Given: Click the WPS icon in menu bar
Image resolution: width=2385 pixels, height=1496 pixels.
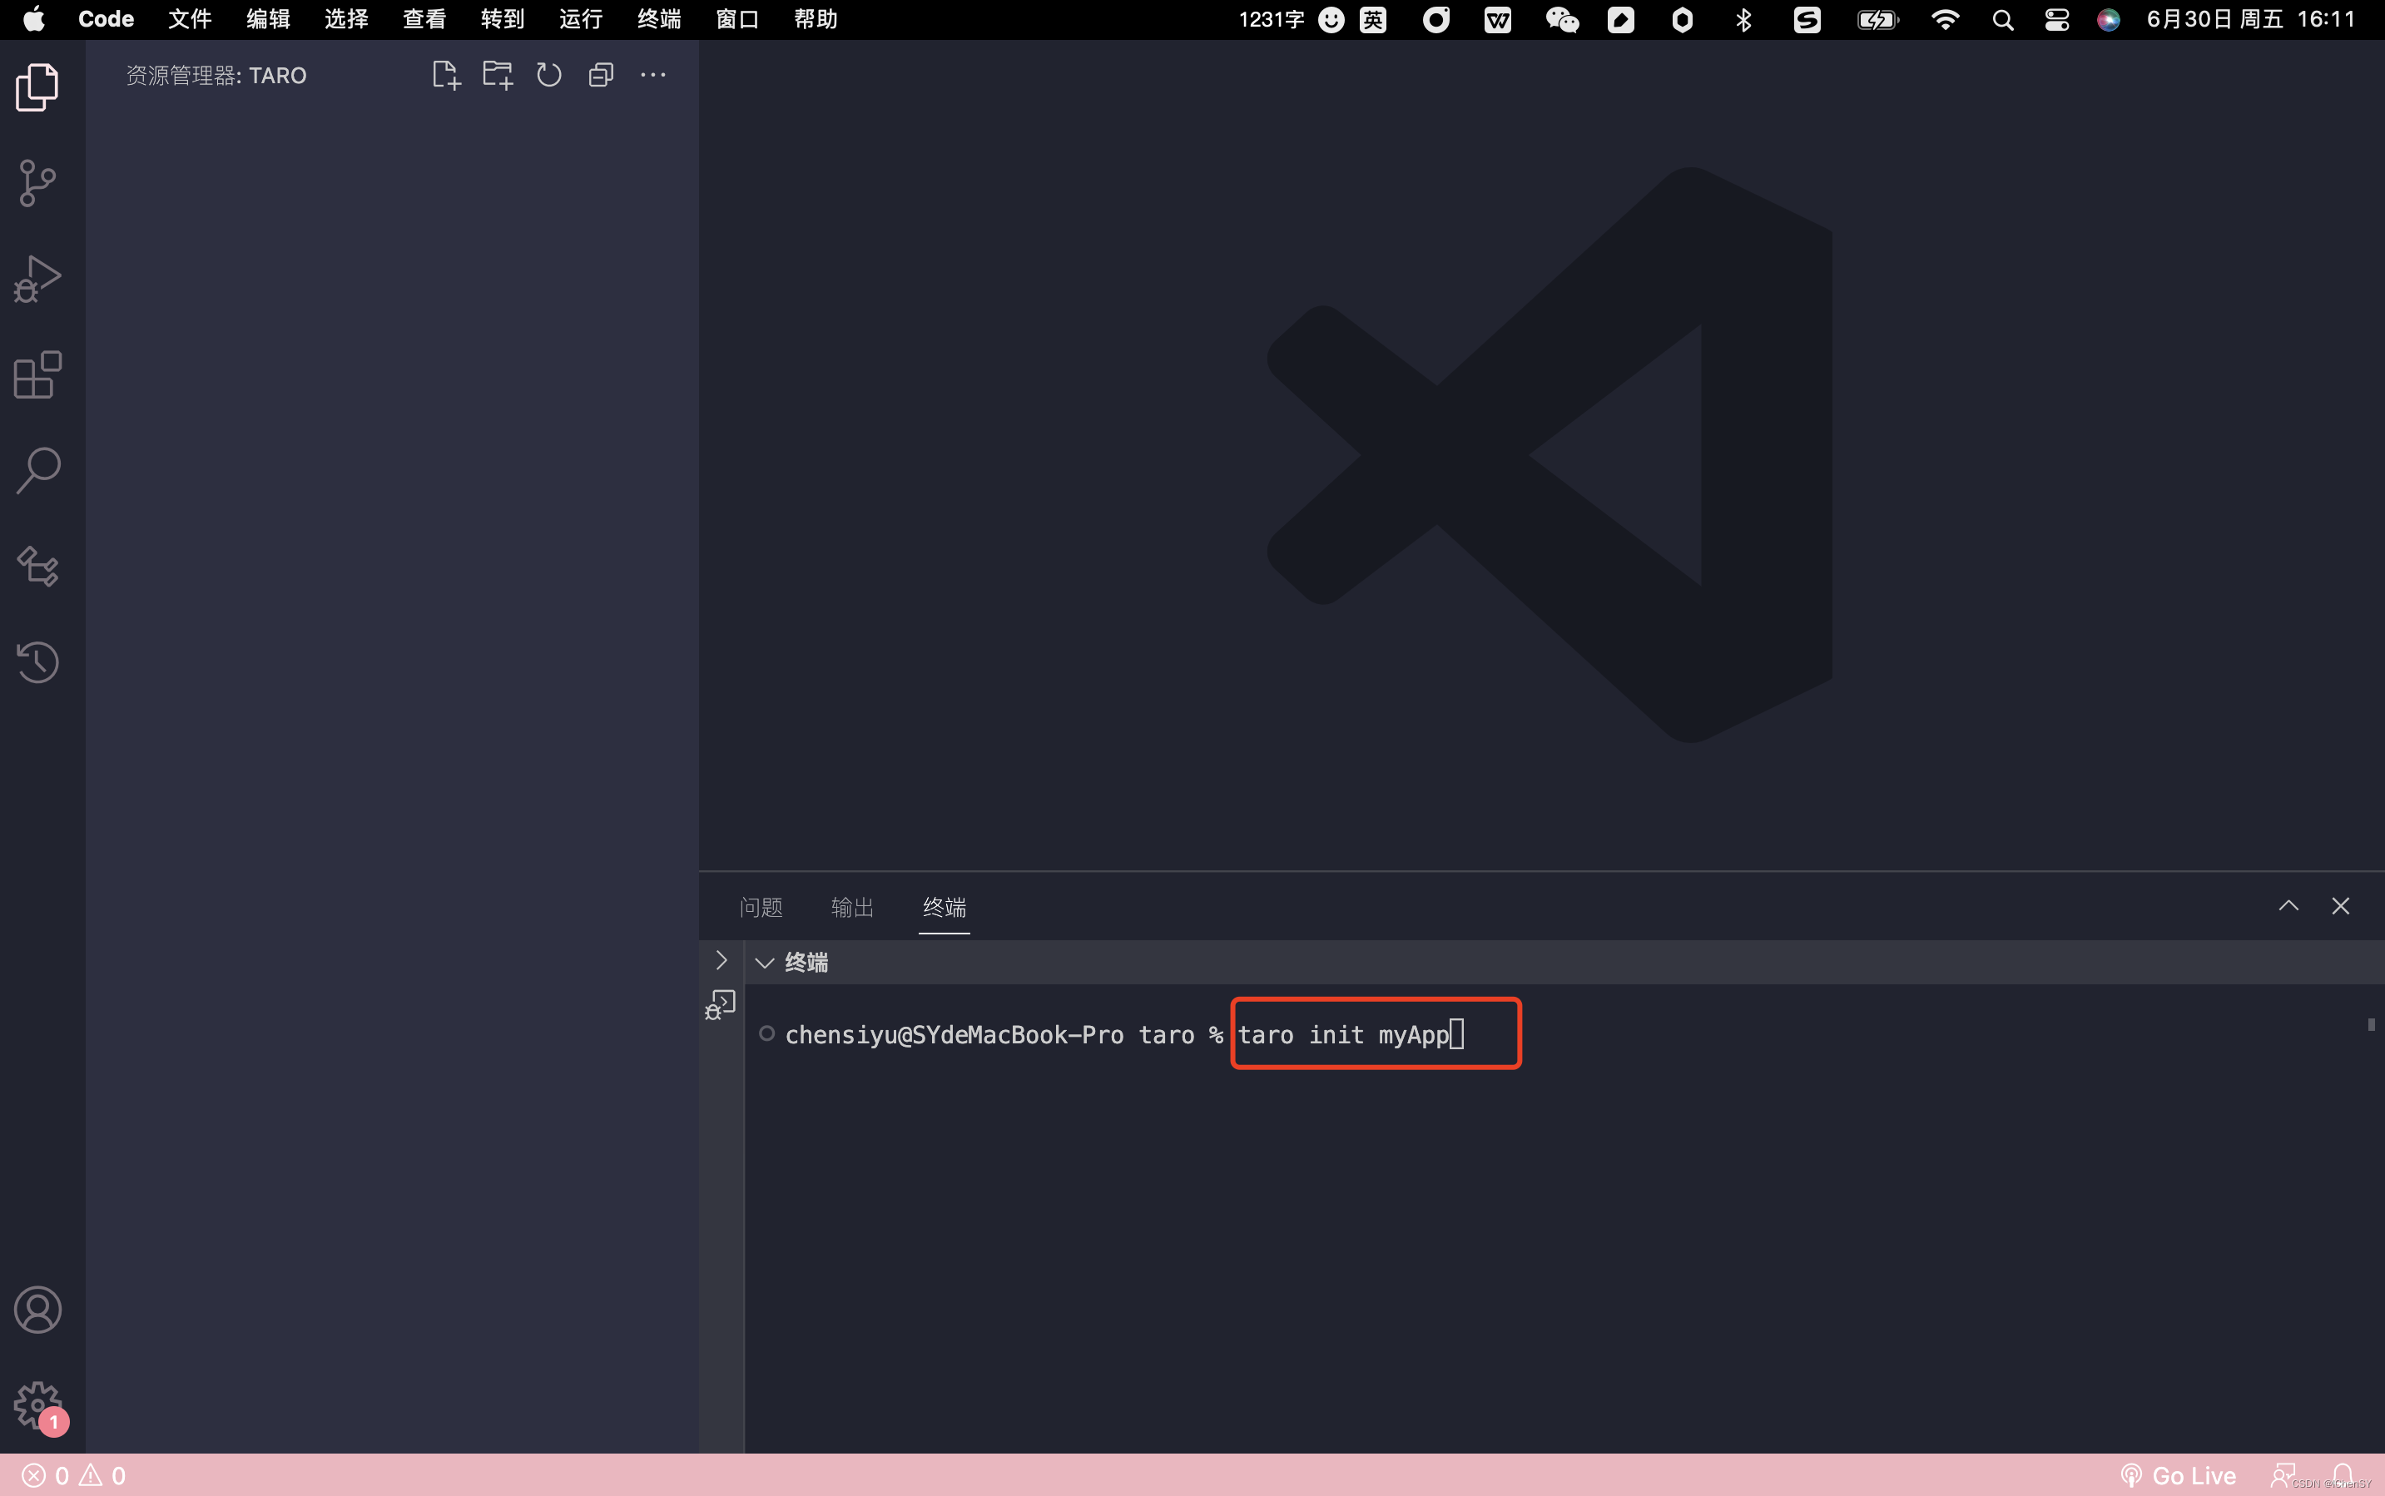Looking at the screenshot, I should point(1497,20).
